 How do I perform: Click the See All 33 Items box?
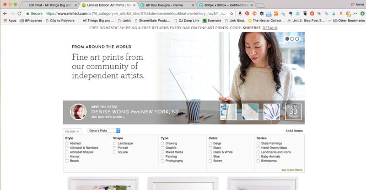coord(293,111)
